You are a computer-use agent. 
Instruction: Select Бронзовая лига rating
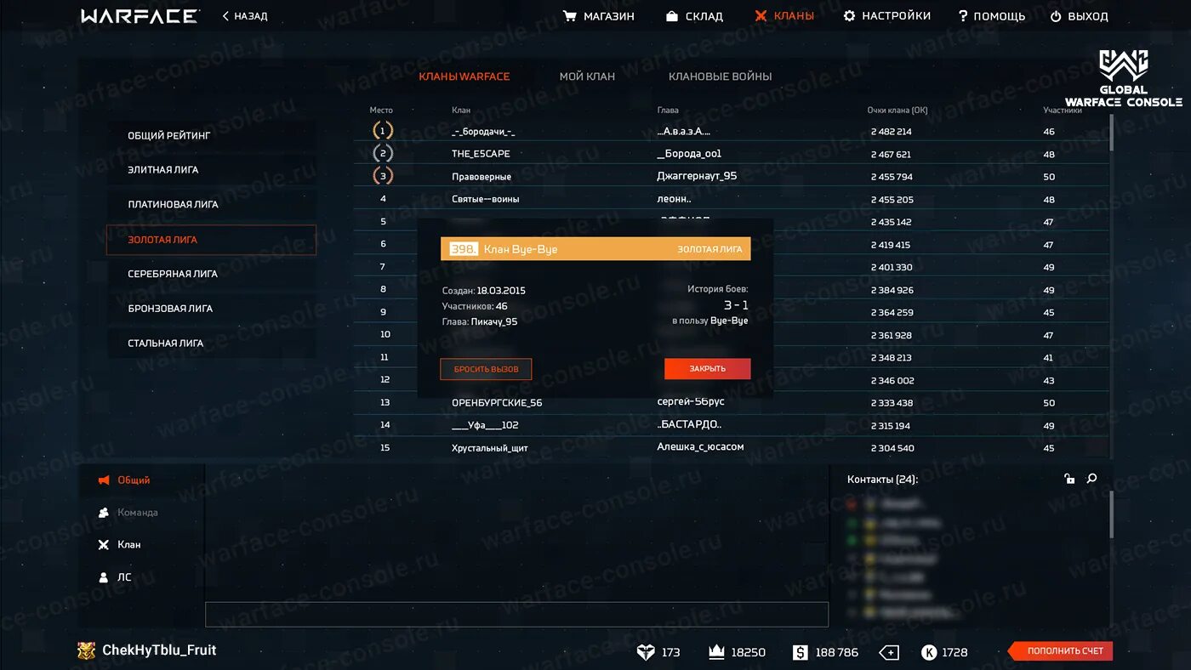point(211,309)
